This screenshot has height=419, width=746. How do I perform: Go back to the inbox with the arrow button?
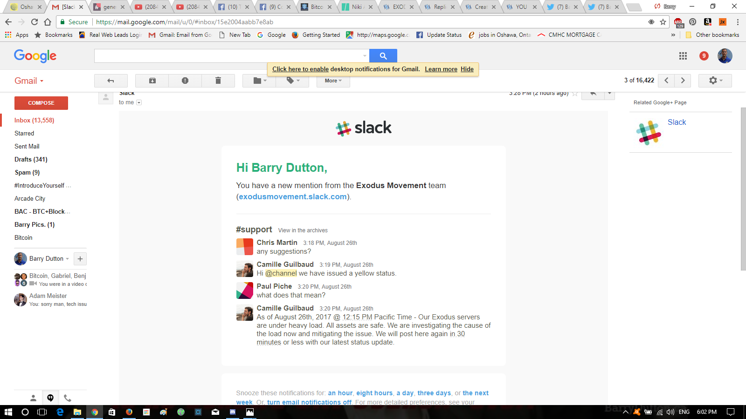tap(111, 81)
